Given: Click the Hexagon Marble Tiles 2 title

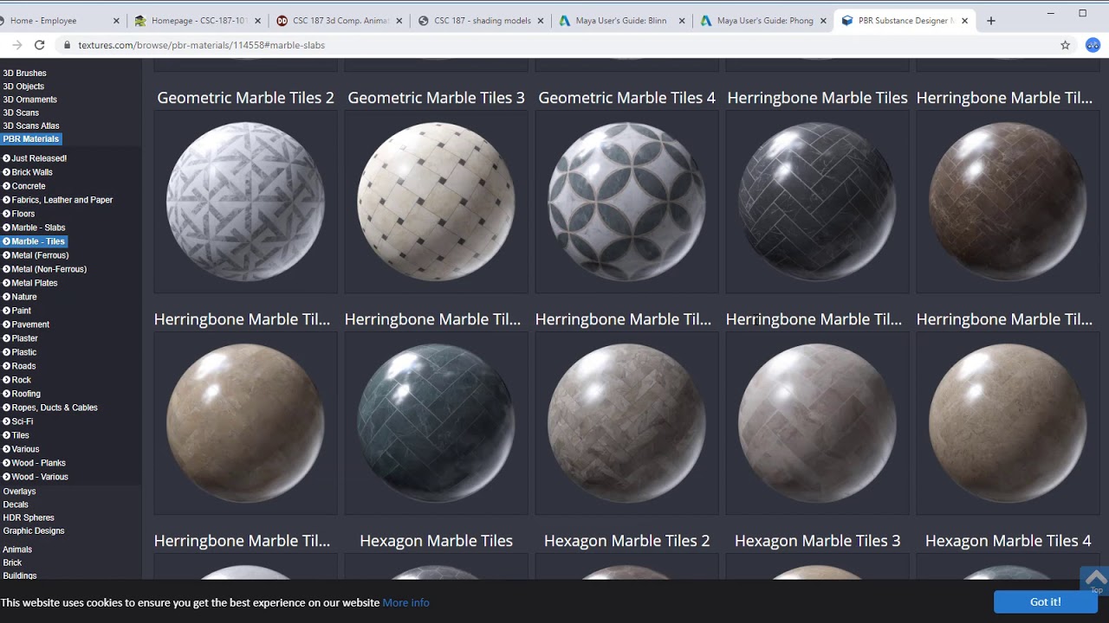Looking at the screenshot, I should tap(626, 541).
